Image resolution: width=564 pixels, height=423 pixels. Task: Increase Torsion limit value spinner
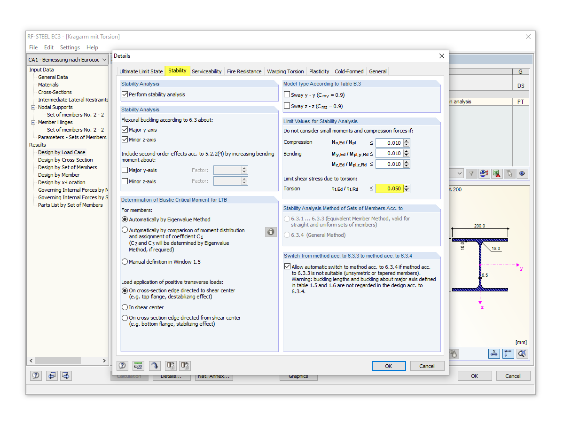point(407,187)
